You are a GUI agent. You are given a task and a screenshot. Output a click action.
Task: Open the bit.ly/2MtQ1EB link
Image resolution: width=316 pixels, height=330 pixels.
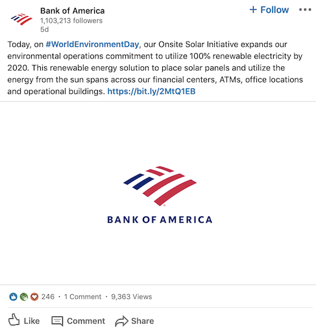coord(151,92)
